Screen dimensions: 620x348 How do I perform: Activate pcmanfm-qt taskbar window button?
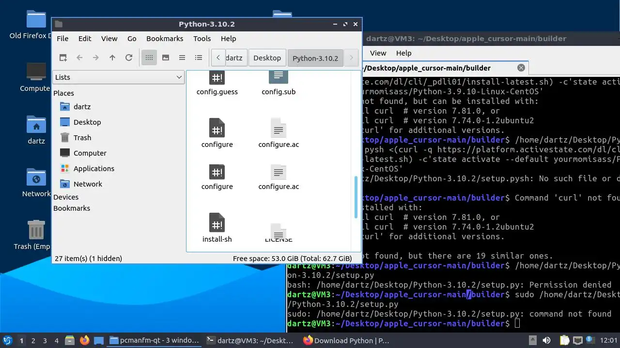[155, 340]
